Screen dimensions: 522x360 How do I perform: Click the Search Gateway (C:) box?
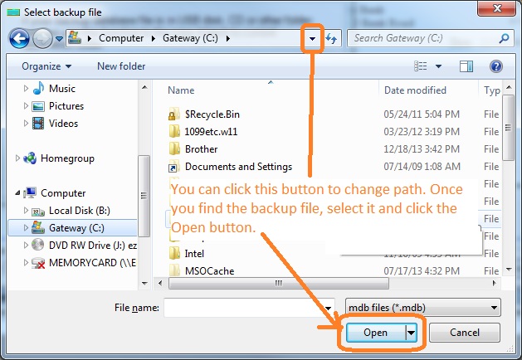coord(423,38)
